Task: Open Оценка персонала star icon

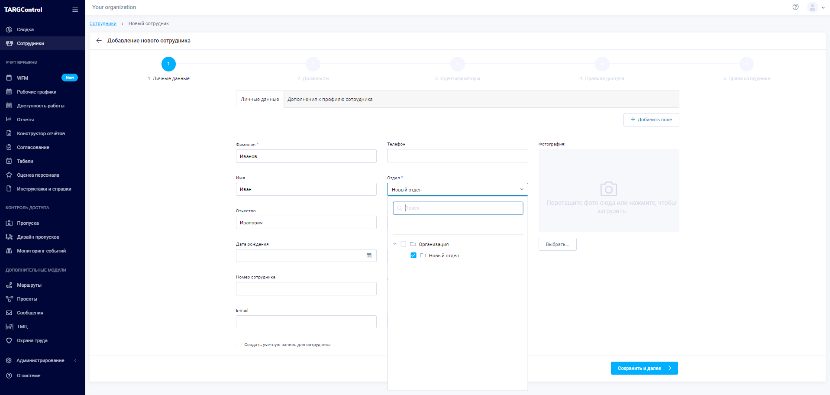Action: click(x=9, y=175)
